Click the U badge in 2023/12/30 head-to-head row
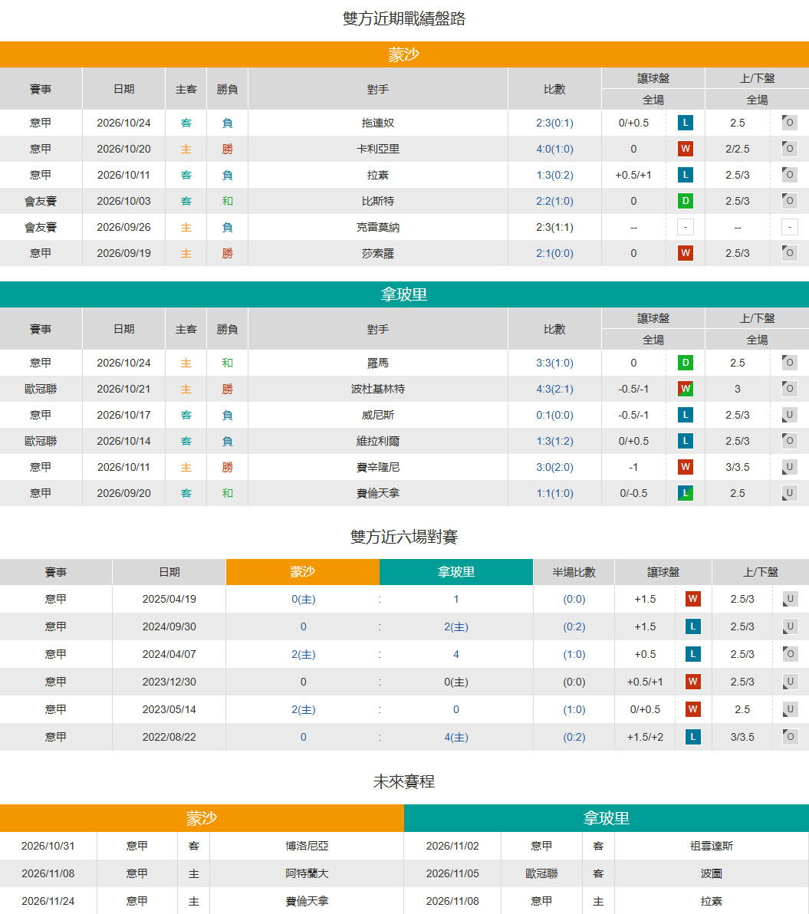Viewport: 809px width, 914px height. 791,682
